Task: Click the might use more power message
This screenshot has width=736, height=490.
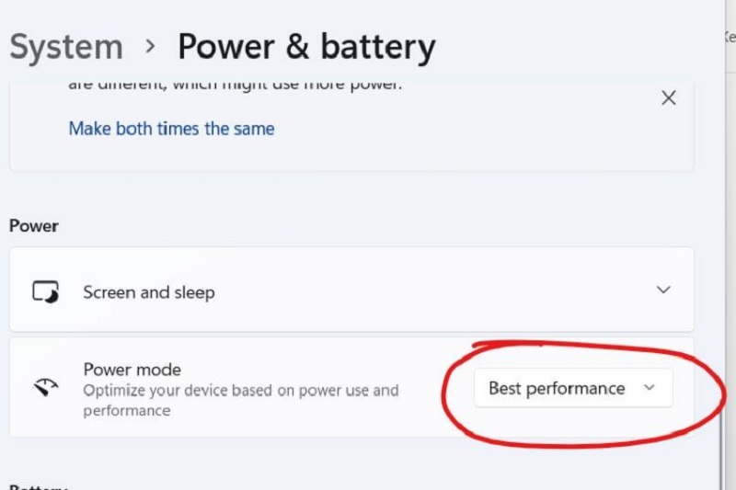Action: [236, 85]
